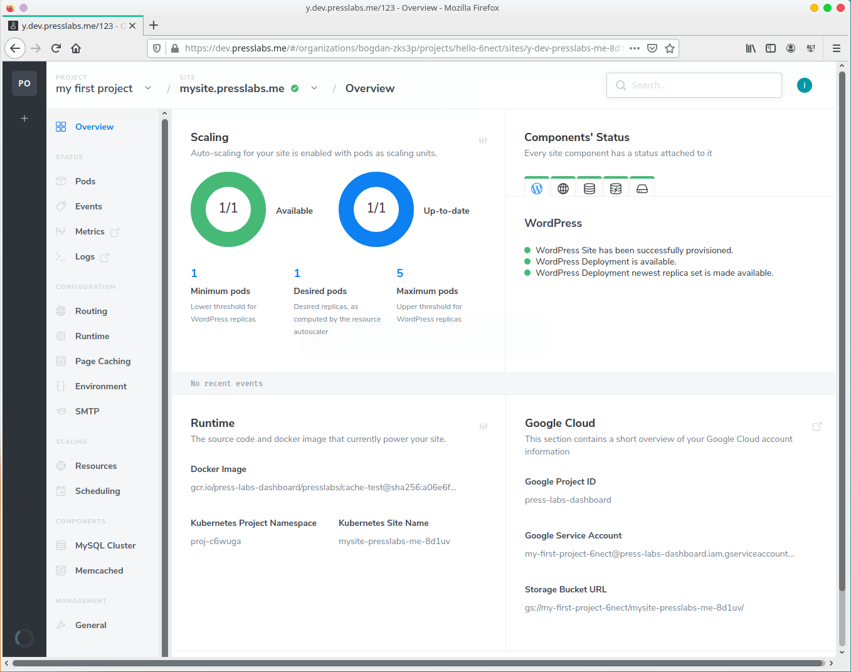Click the Logs external link icon
851x672 pixels.
tap(105, 258)
